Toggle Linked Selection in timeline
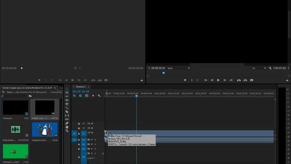This screenshot has height=164, width=291. tap(87, 96)
